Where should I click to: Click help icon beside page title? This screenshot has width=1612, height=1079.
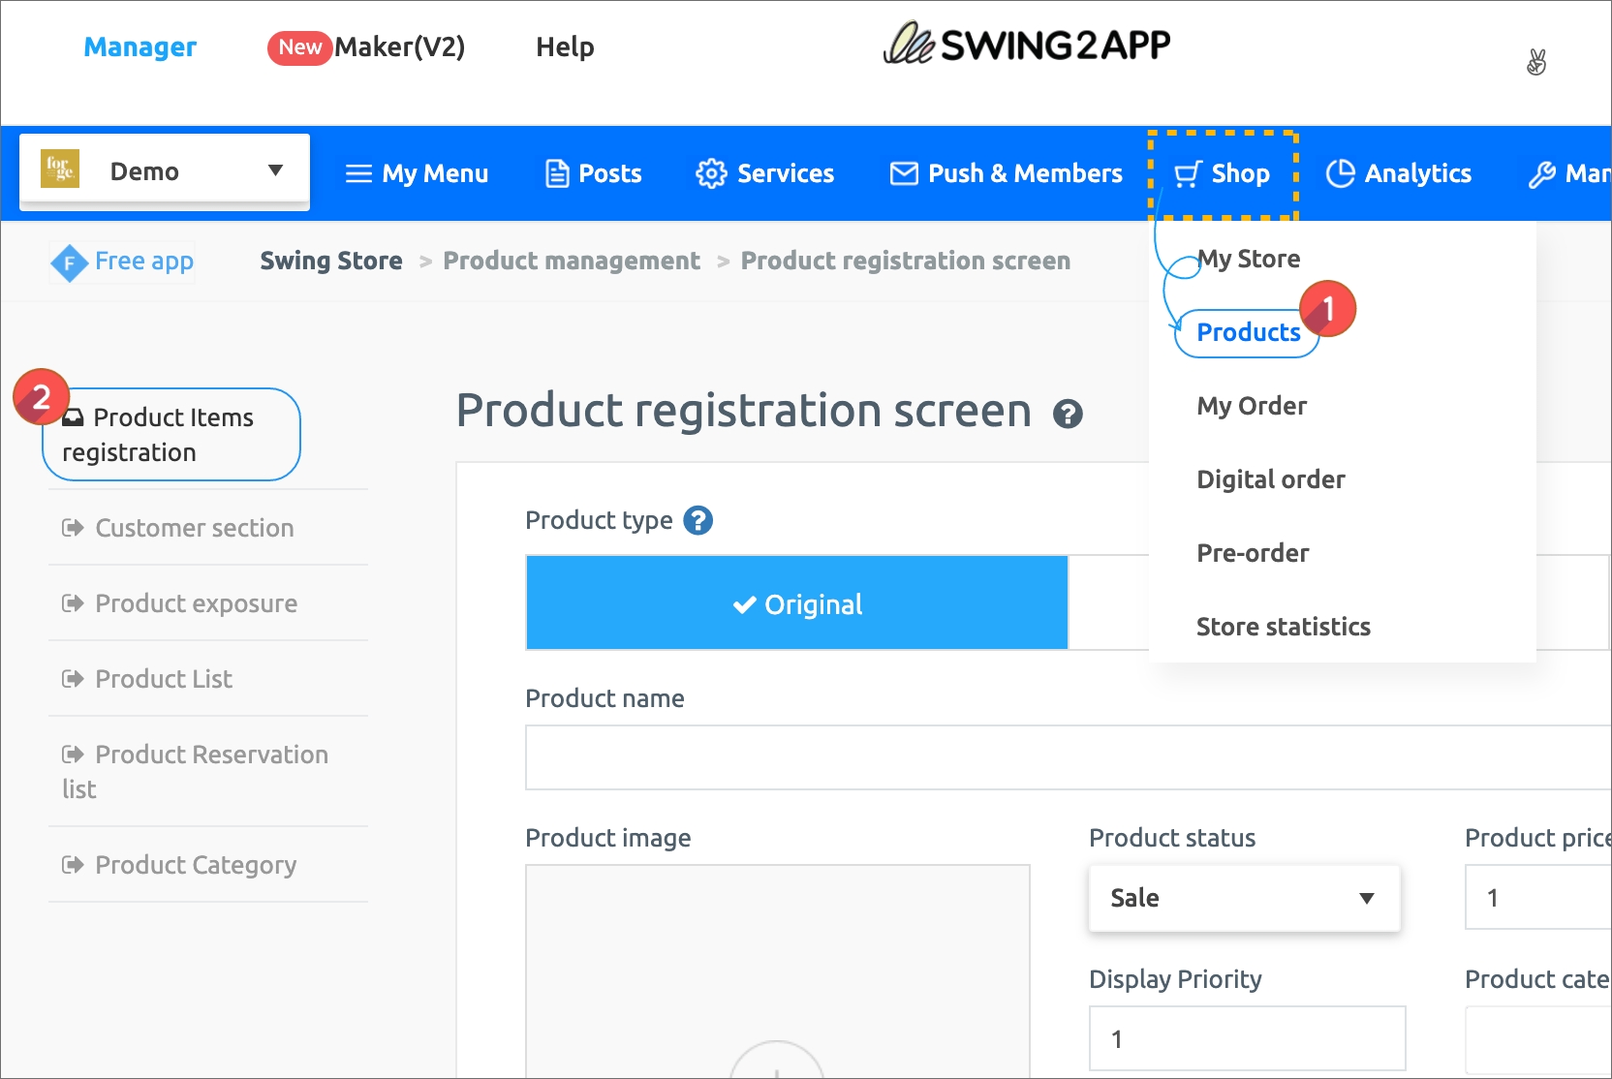pos(1068,414)
